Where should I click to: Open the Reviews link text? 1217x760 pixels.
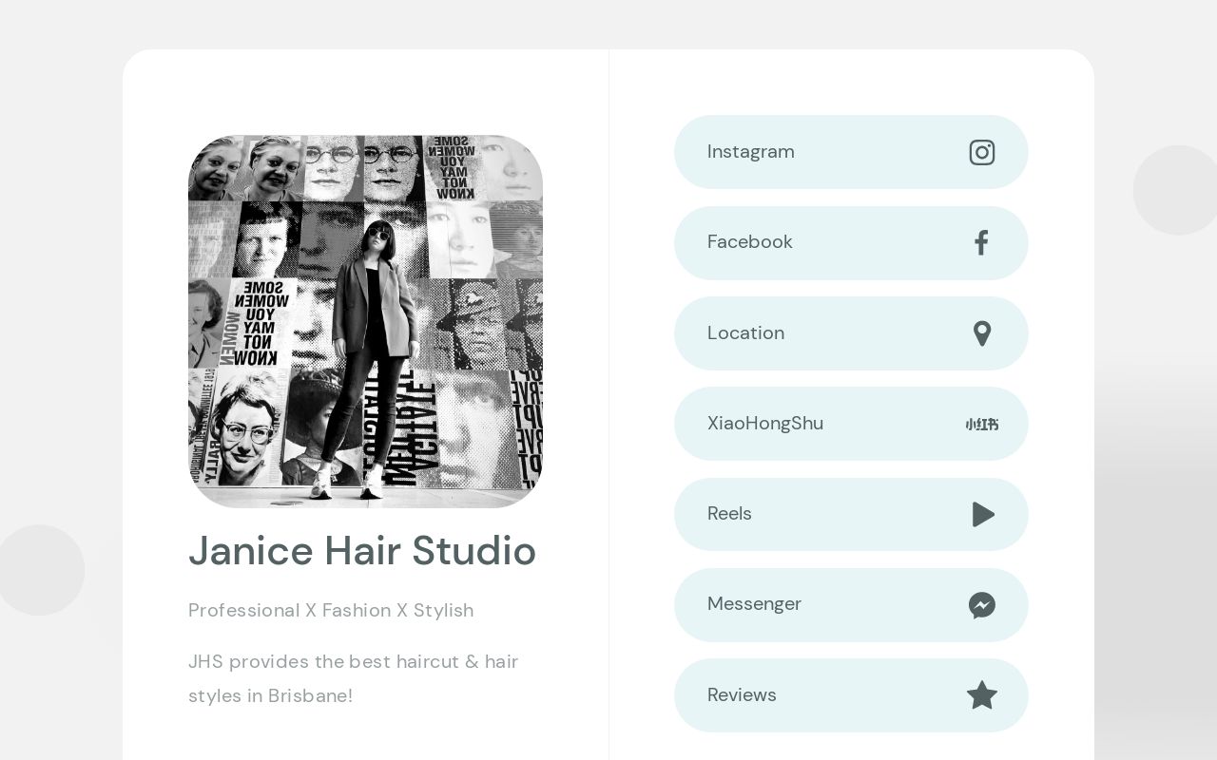[x=742, y=695]
